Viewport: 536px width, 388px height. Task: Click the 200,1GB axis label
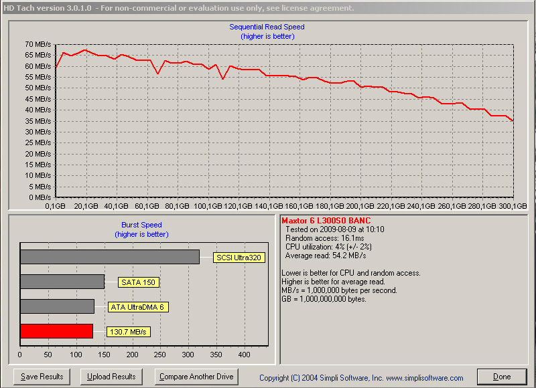pyautogui.click(x=360, y=206)
